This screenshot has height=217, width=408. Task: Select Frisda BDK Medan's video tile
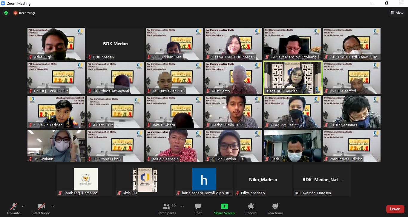[292, 78]
